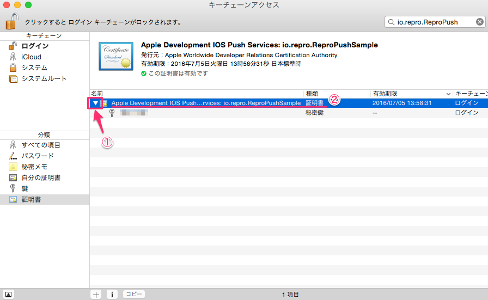Image resolution: width=488 pixels, height=300 pixels.
Task: Click the 分類 sidebar section header
Action: point(44,134)
